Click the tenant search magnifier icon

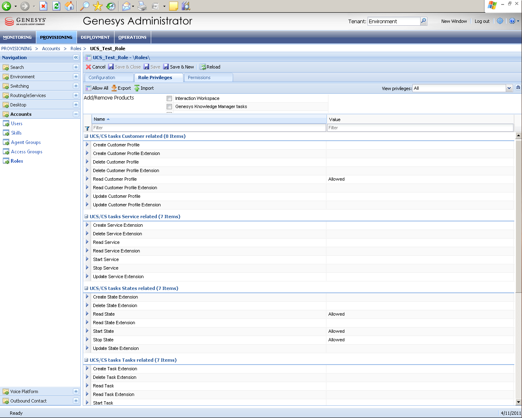point(424,21)
